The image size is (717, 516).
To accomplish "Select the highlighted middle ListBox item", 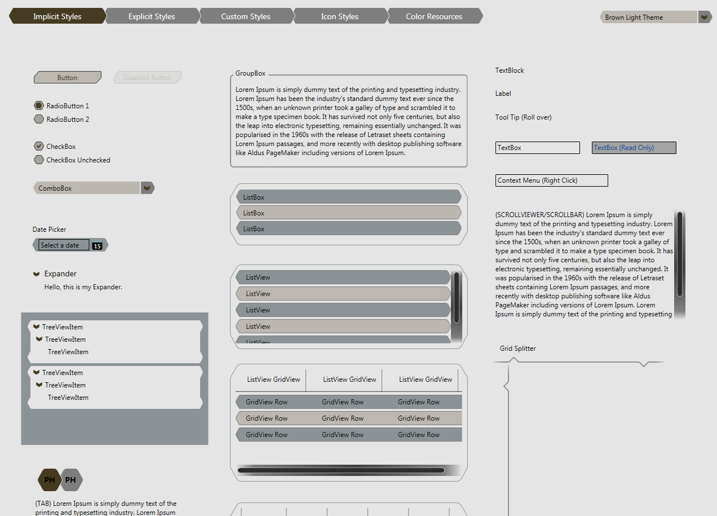I will coord(349,213).
